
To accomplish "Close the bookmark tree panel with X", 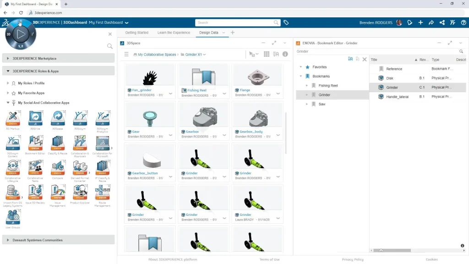I will 364,59.
